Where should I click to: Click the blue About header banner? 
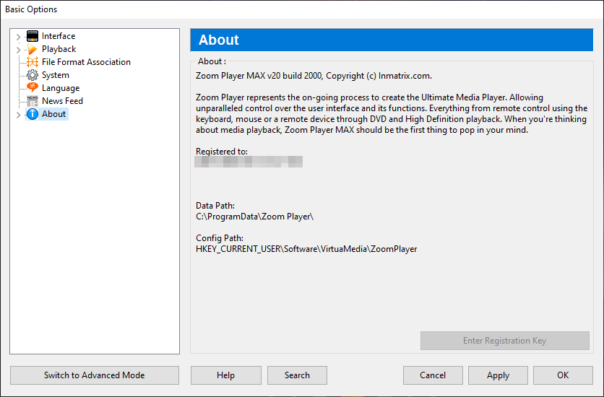[392, 40]
